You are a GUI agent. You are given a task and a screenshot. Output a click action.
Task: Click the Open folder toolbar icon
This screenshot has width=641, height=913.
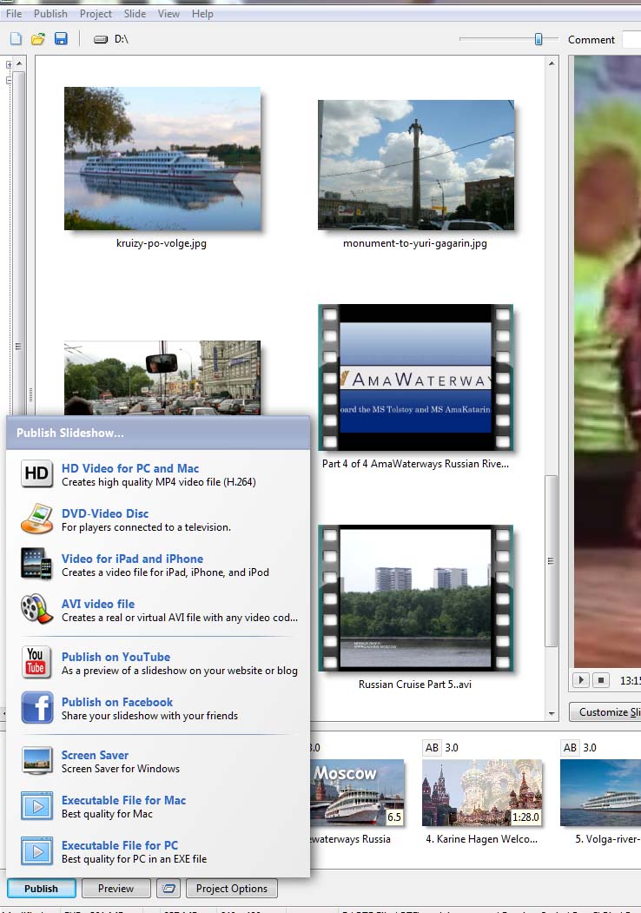(38, 39)
